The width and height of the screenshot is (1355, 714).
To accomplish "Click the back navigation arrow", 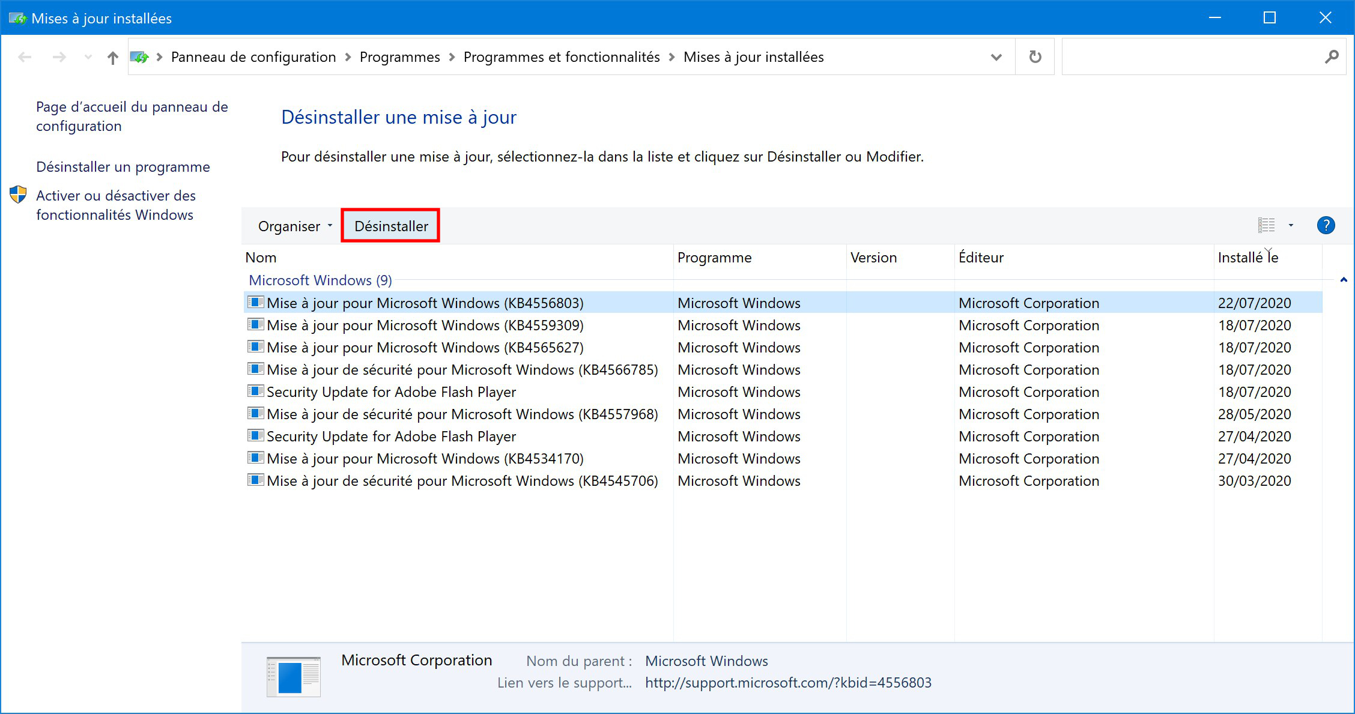I will click(25, 58).
